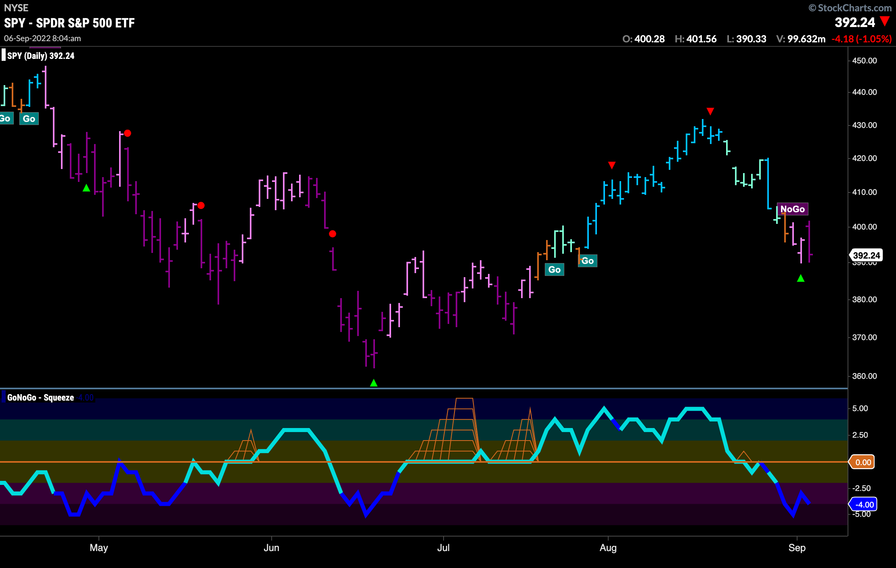The image size is (896, 568).
Task: Click the NYSE exchange label
Action: pyautogui.click(x=16, y=8)
